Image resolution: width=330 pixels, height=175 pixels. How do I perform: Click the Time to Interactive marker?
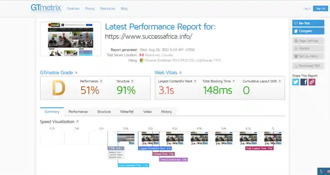point(173,159)
